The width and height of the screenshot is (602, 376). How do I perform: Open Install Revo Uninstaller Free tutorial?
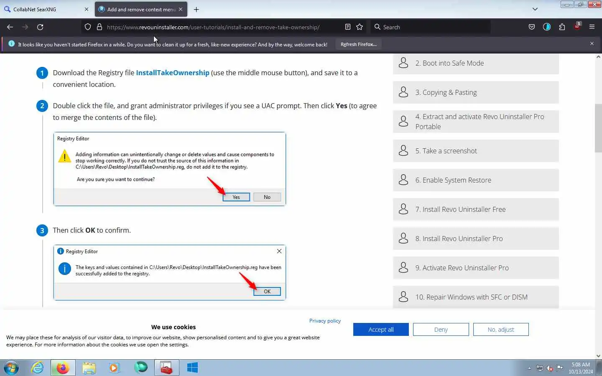(x=476, y=209)
